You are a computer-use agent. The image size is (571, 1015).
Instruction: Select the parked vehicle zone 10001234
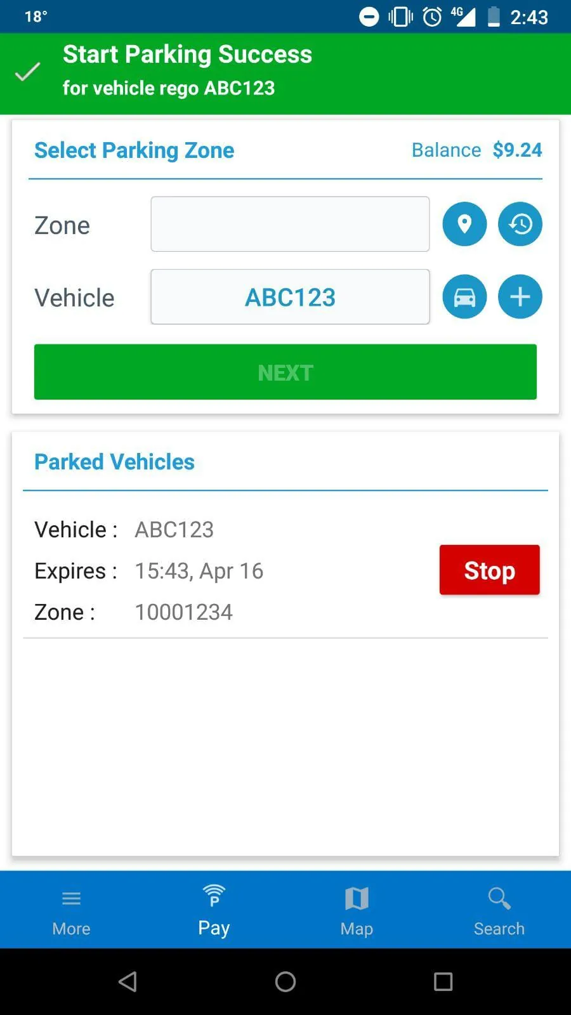[183, 612]
